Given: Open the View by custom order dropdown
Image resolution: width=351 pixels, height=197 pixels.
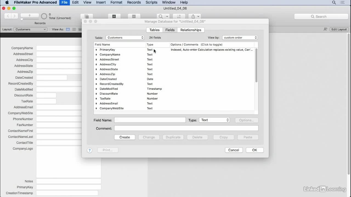Looking at the screenshot, I should pos(240,38).
